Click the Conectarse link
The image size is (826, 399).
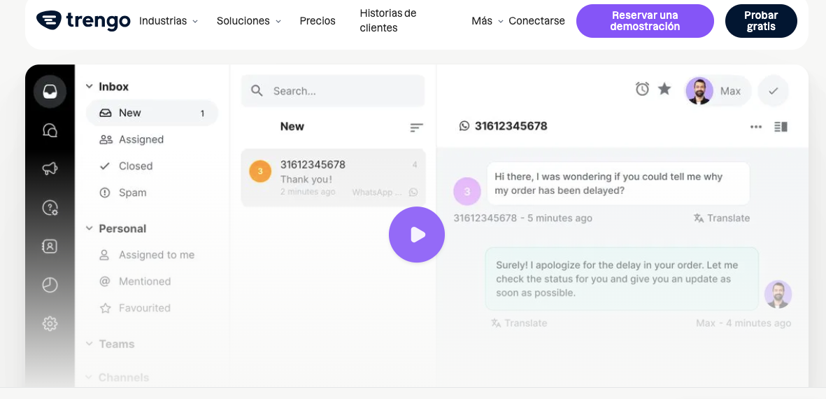(x=536, y=21)
